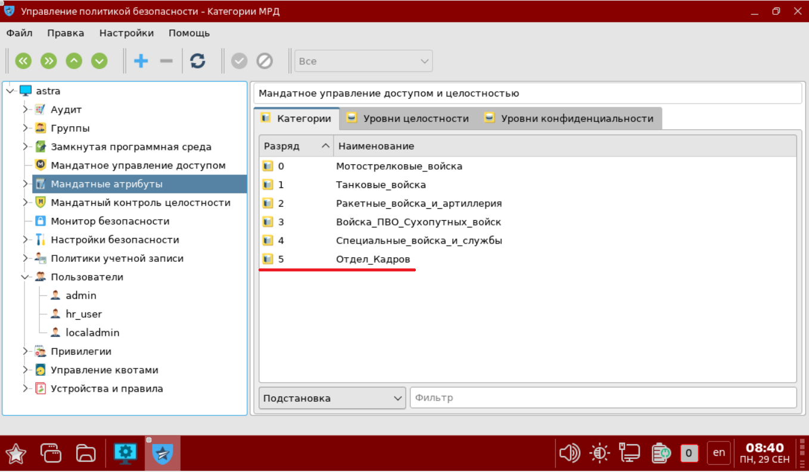
Task: Click the blue plus add icon
Action: [141, 61]
